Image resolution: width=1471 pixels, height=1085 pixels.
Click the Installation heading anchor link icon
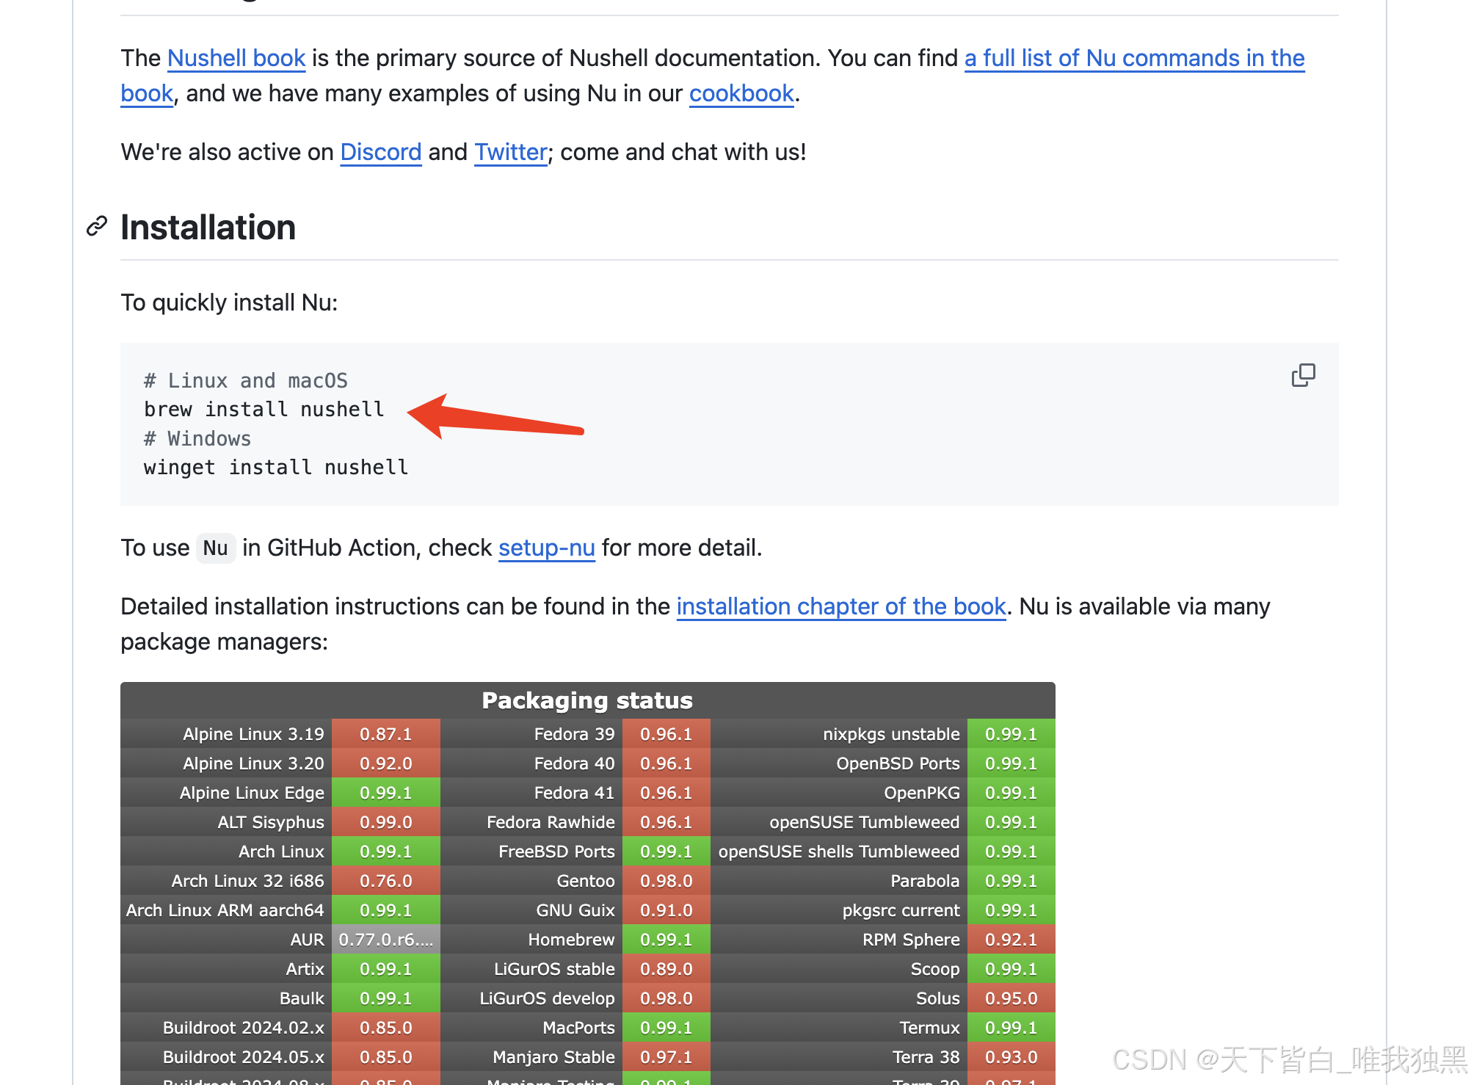(97, 227)
